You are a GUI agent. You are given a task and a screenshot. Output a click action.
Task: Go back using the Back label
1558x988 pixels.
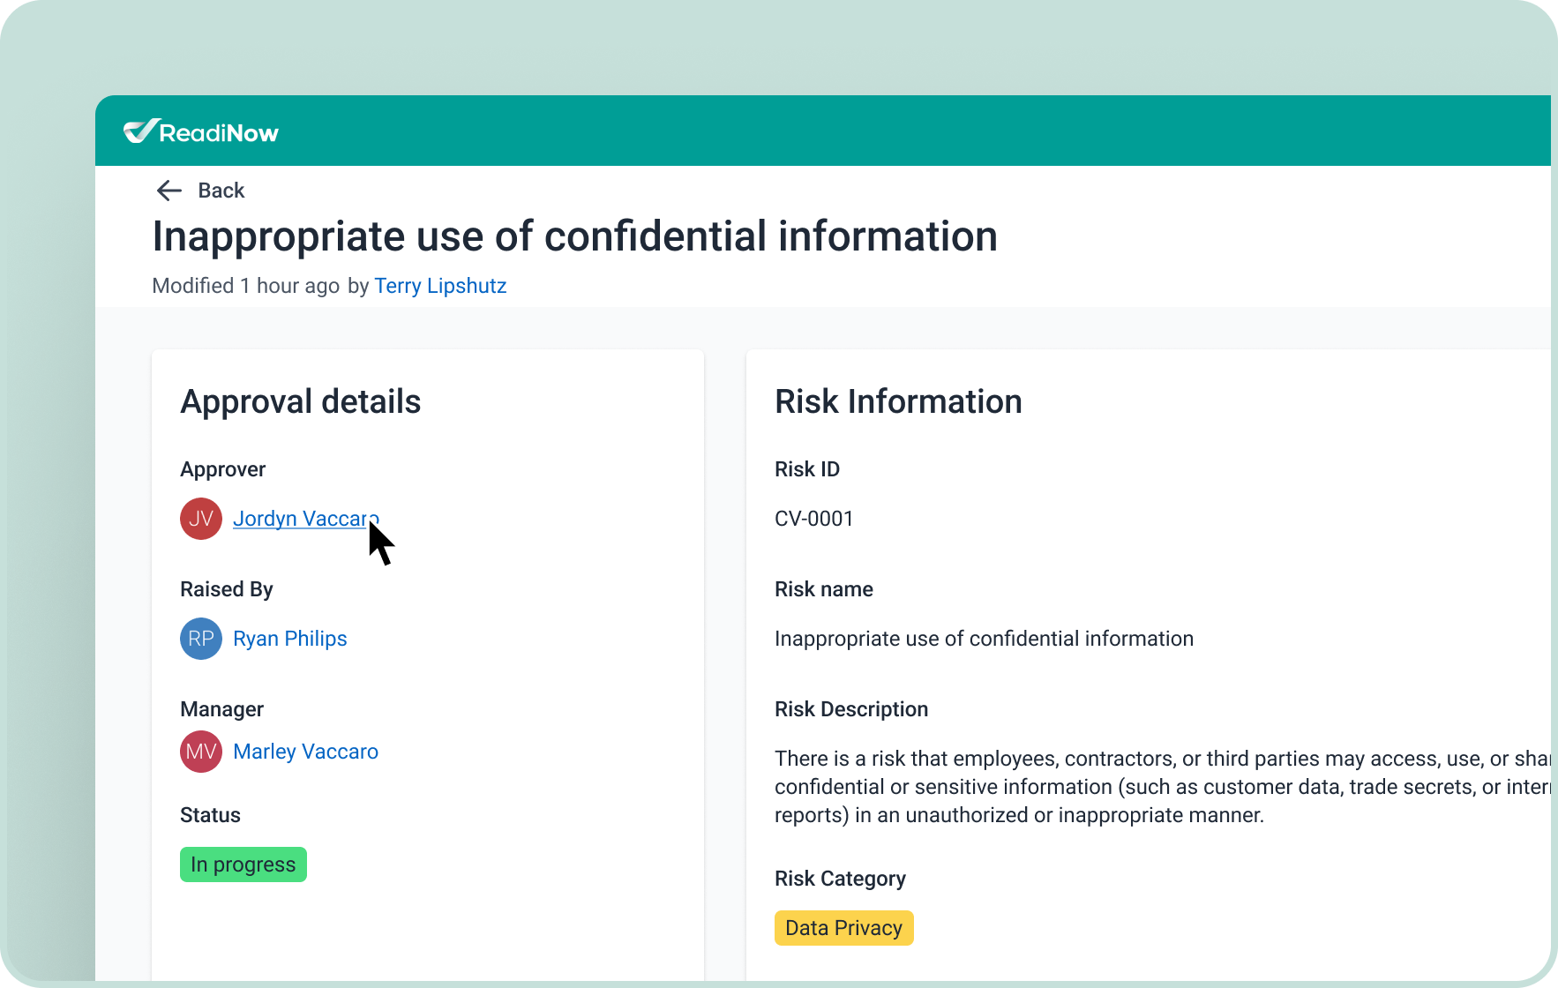[221, 191]
